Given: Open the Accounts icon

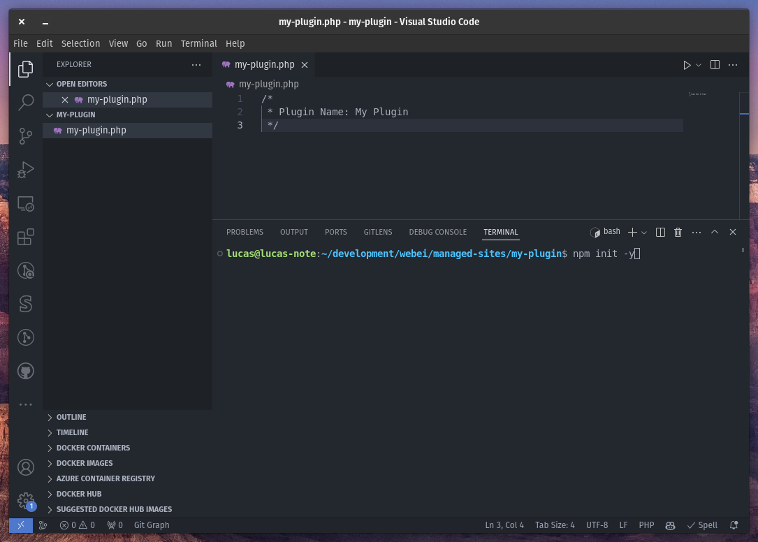Looking at the screenshot, I should pyautogui.click(x=26, y=467).
